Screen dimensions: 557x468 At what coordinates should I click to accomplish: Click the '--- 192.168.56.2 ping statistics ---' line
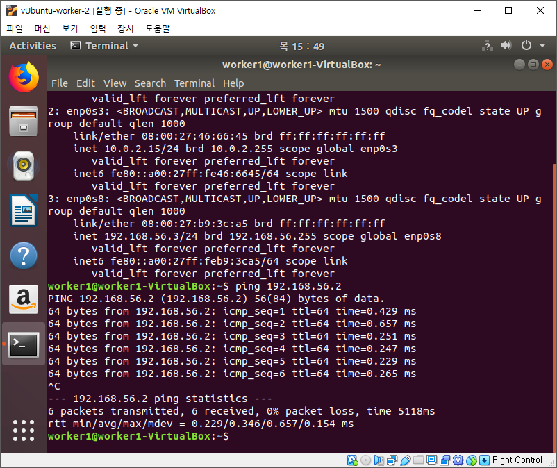pos(160,399)
